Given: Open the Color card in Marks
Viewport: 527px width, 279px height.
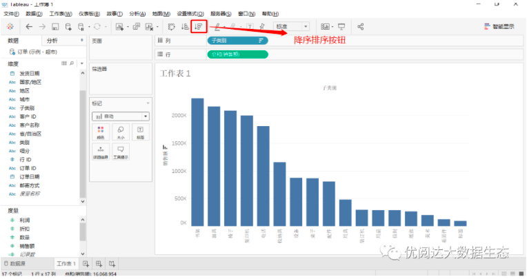Looking at the screenshot, I should (101, 131).
